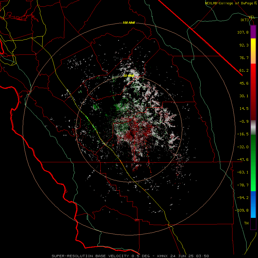Screen dimensions: 258x258
Task: Click the 50 NMI range ring label
Action: (129, 76)
